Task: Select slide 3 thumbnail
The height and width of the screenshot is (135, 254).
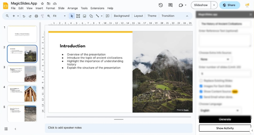Action: click(x=22, y=74)
